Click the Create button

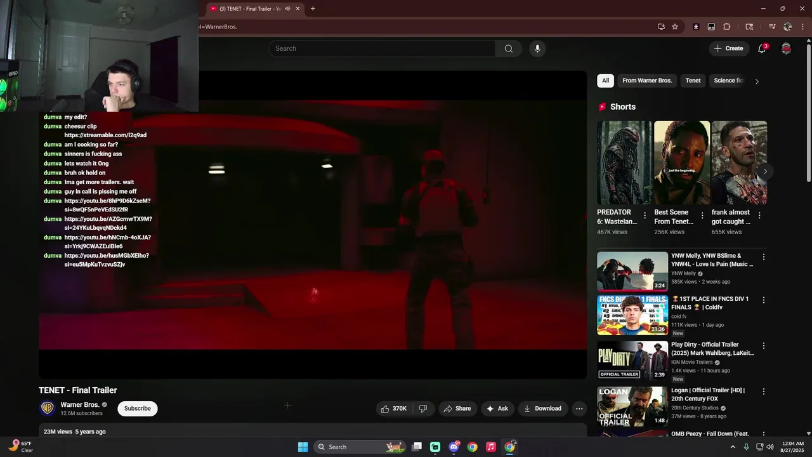tap(728, 48)
